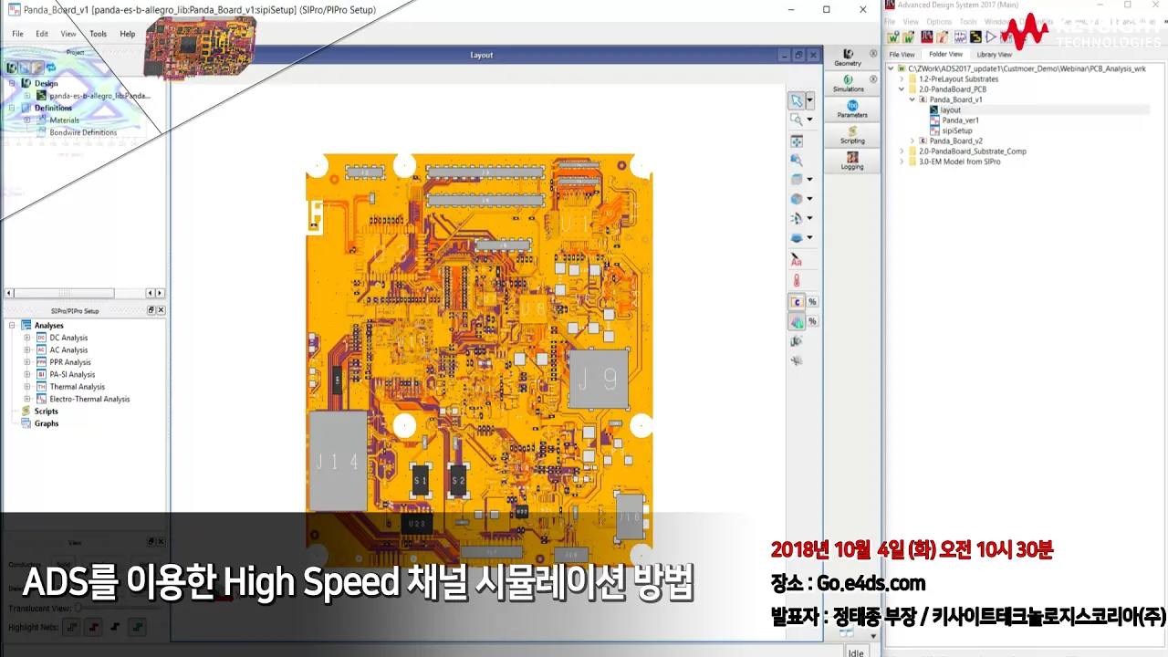The height and width of the screenshot is (657, 1168).
Task: Open the Geometry panel
Action: 848,57
